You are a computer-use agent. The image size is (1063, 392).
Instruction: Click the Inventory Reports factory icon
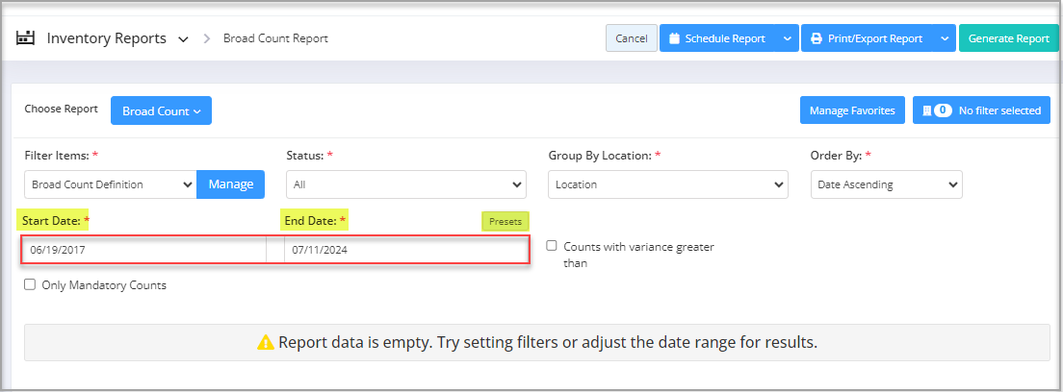(x=26, y=38)
